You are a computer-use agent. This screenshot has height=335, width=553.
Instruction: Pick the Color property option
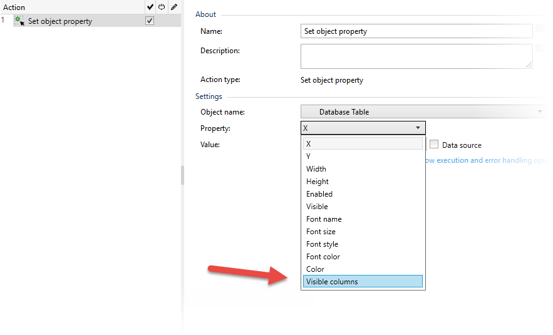click(x=315, y=269)
